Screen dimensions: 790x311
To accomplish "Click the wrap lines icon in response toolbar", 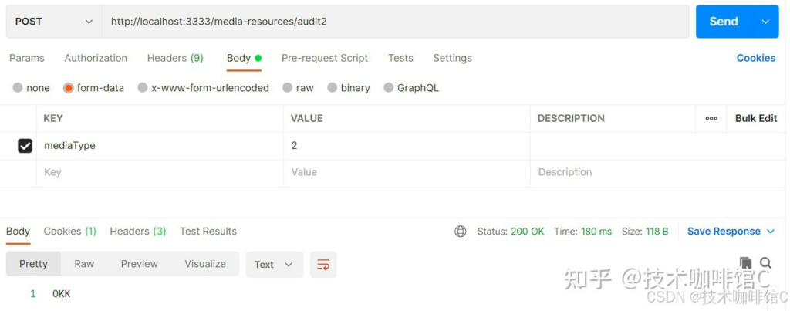I will click(x=323, y=264).
